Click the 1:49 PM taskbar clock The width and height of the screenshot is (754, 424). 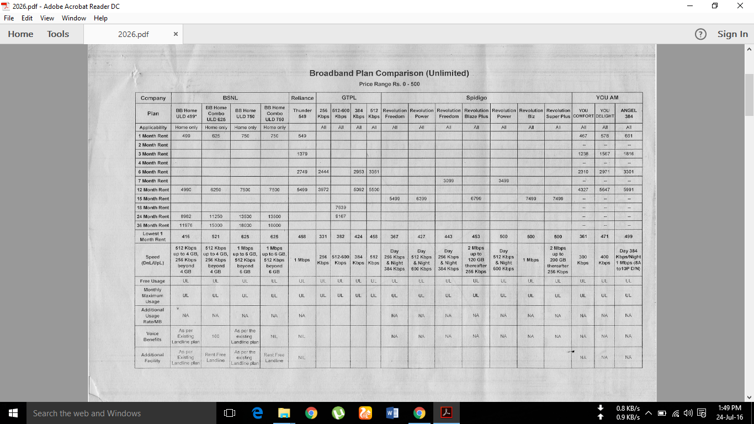[x=729, y=413]
